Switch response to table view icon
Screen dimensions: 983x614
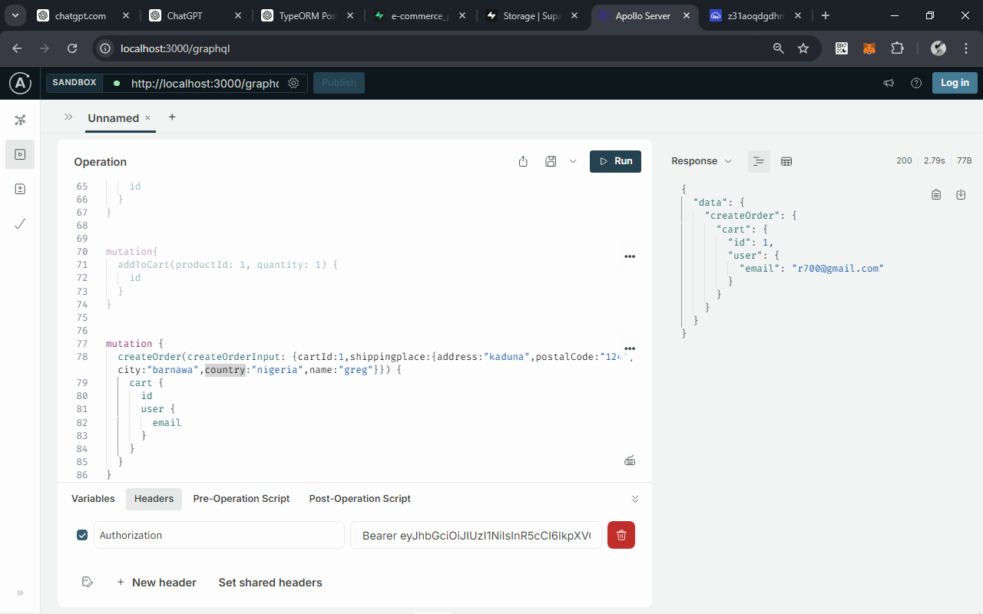[785, 161]
